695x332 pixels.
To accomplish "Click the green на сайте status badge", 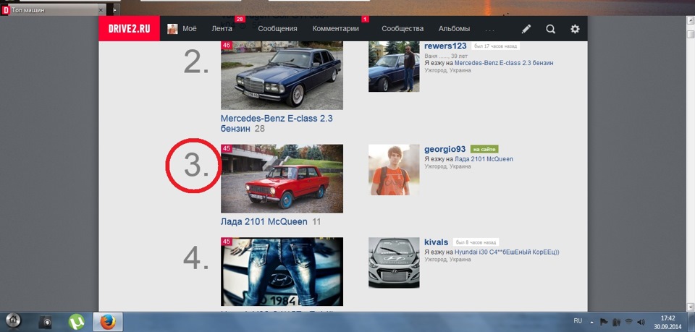I will click(x=484, y=149).
